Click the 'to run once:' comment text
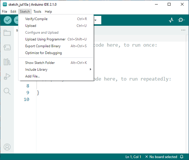This screenshot has width=189, height=160. pos(140,45)
